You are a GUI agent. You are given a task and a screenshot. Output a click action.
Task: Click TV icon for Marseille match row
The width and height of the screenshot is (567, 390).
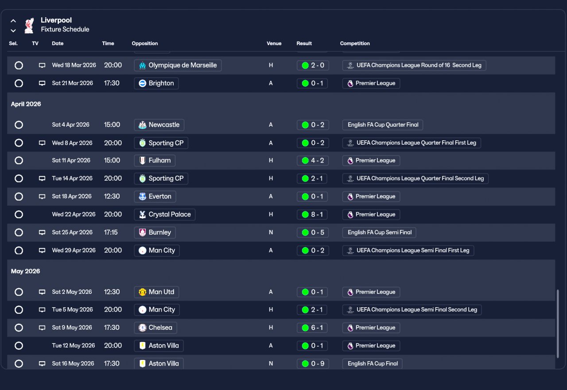click(x=42, y=66)
